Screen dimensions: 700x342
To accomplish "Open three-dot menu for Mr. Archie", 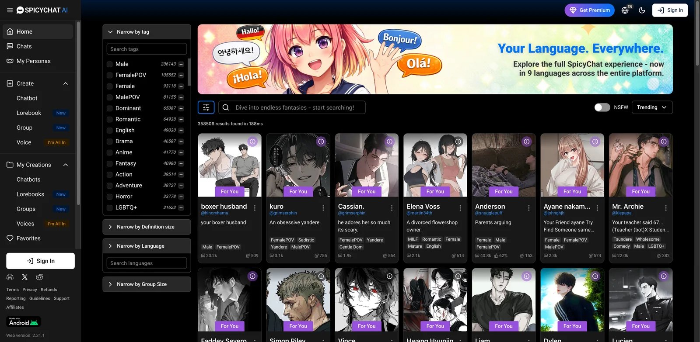I will click(666, 208).
